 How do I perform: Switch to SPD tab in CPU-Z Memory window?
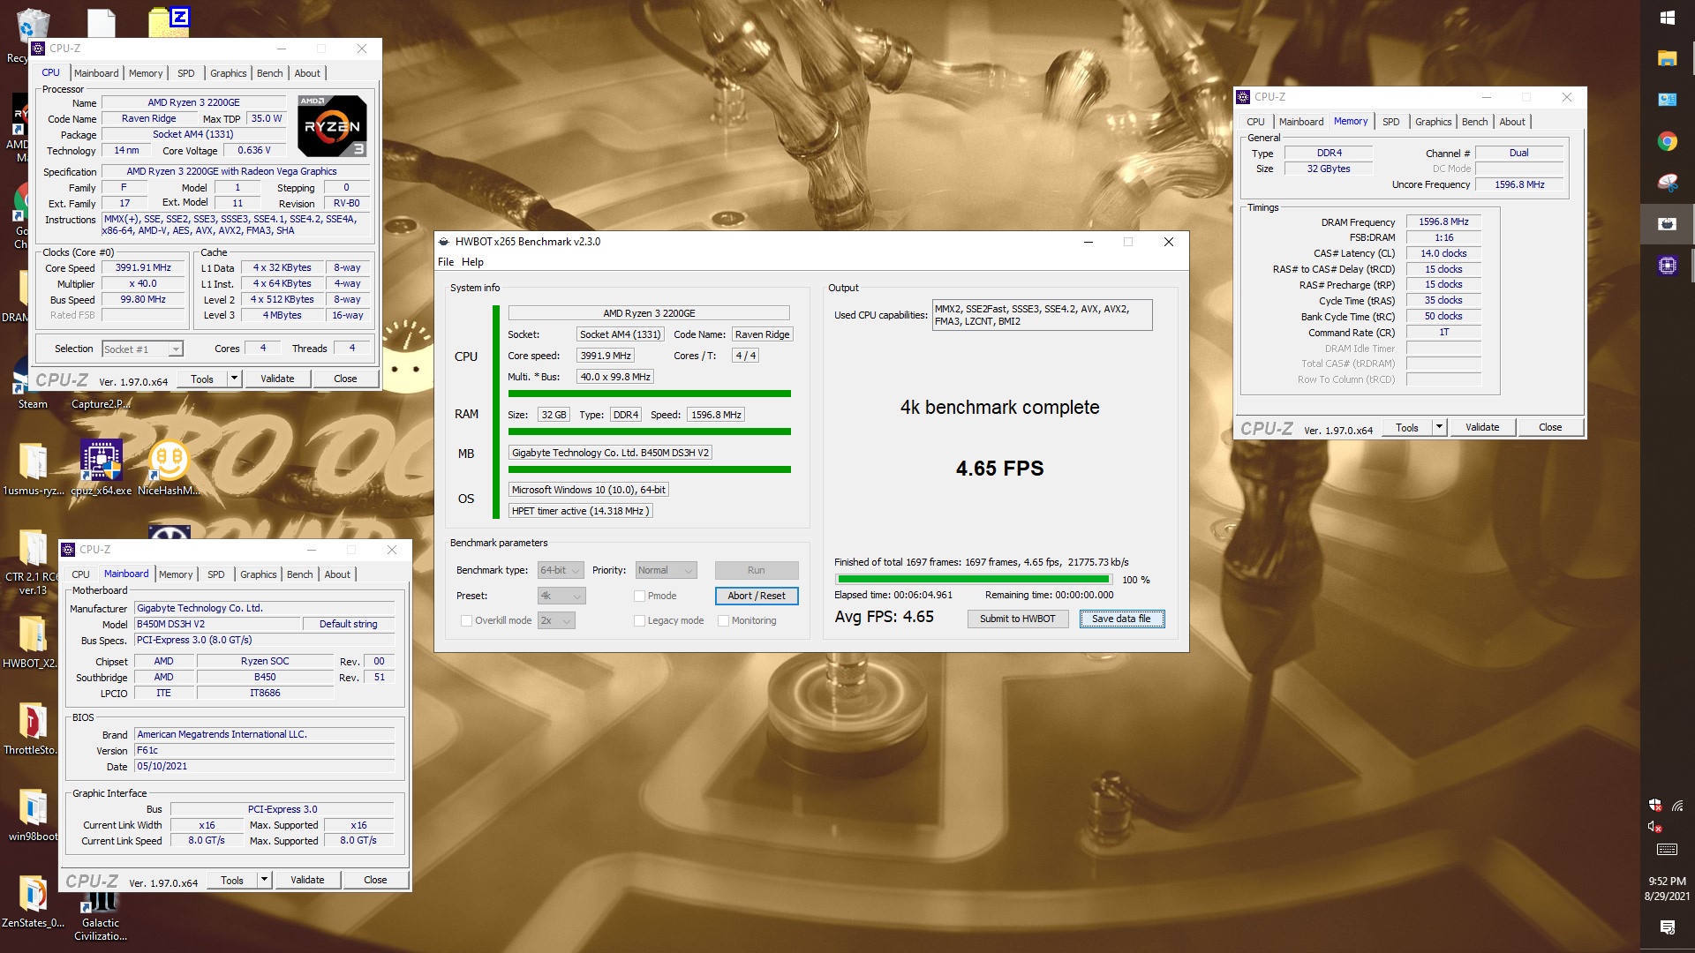[1391, 122]
